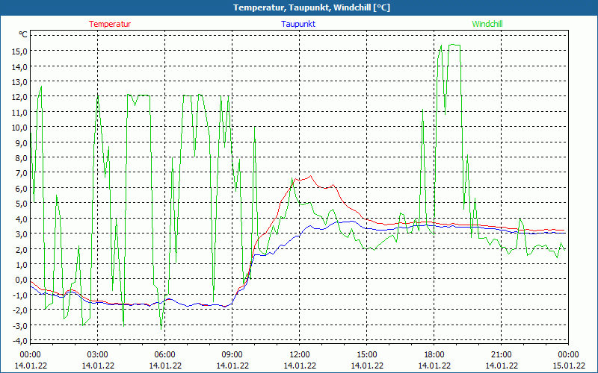Select the 18:00 time axis label
The image size is (598, 373).
(434, 354)
